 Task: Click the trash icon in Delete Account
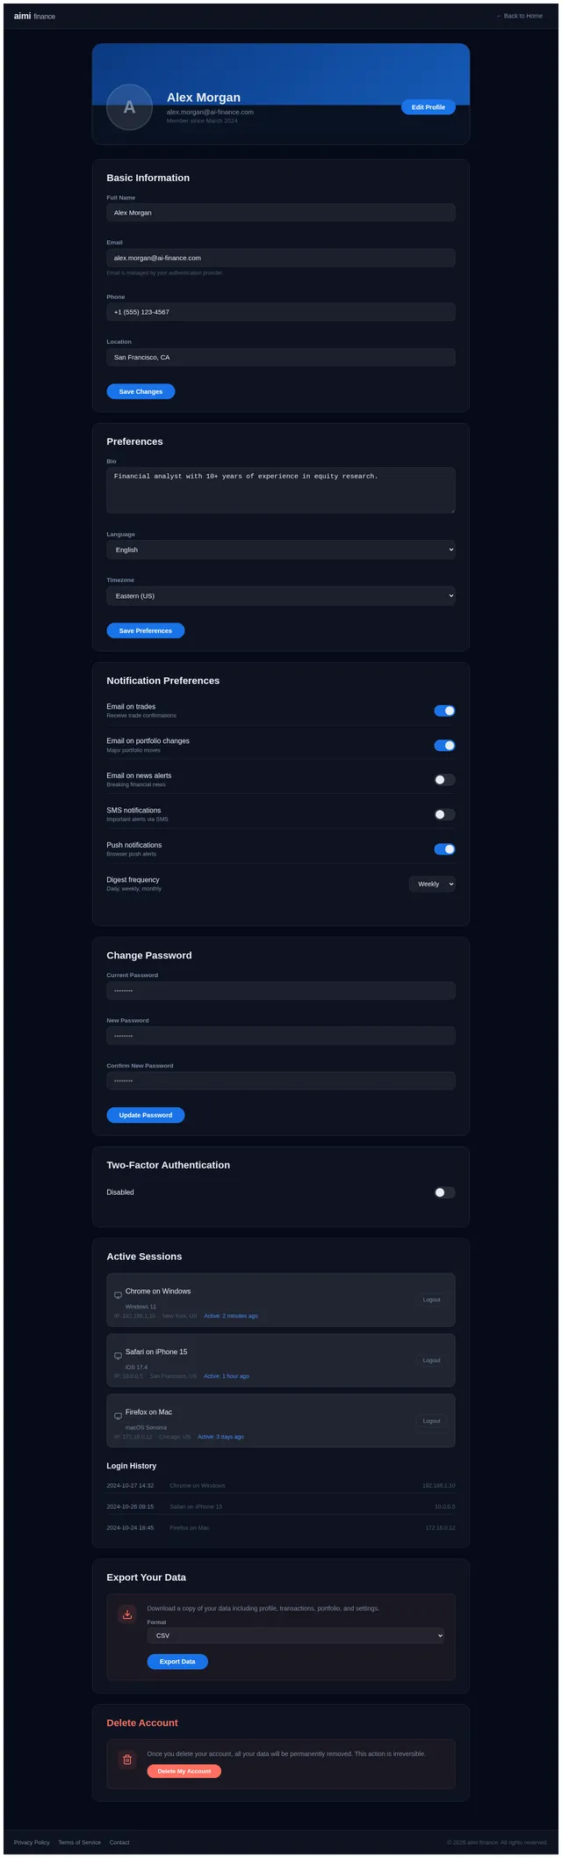(x=127, y=1760)
